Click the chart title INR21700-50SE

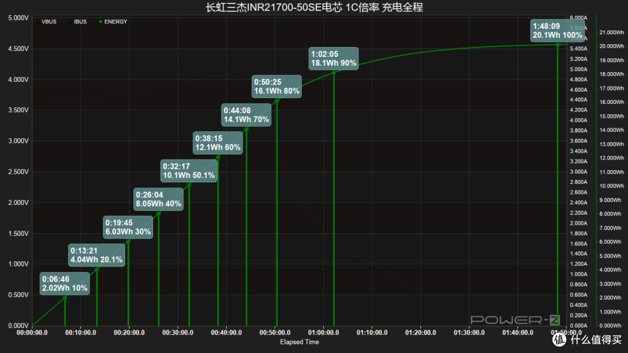tap(314, 7)
